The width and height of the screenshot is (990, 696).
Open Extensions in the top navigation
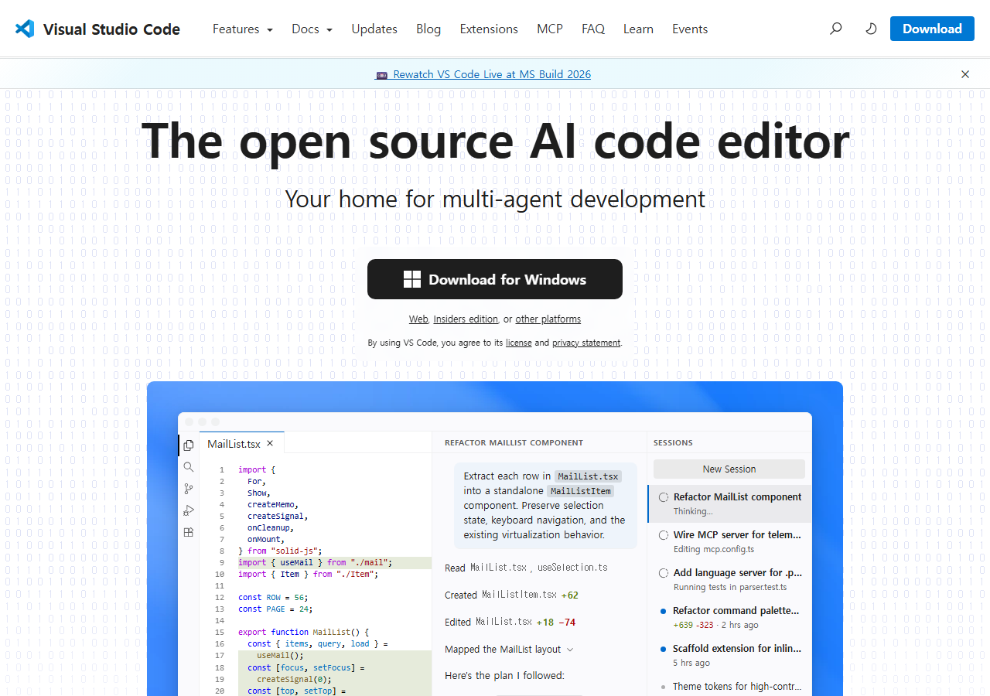pos(489,29)
